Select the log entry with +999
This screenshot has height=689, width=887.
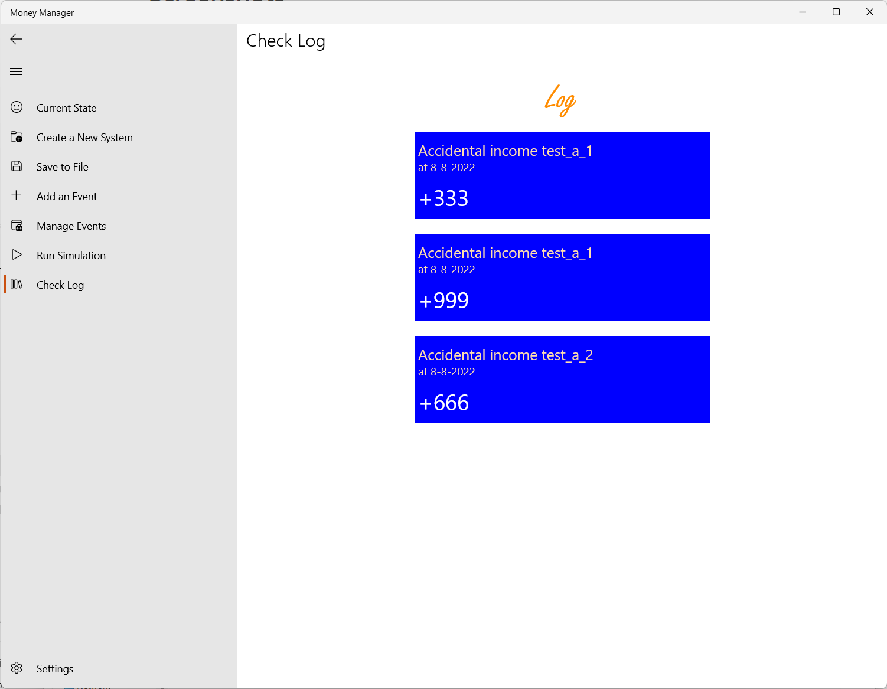click(x=562, y=277)
